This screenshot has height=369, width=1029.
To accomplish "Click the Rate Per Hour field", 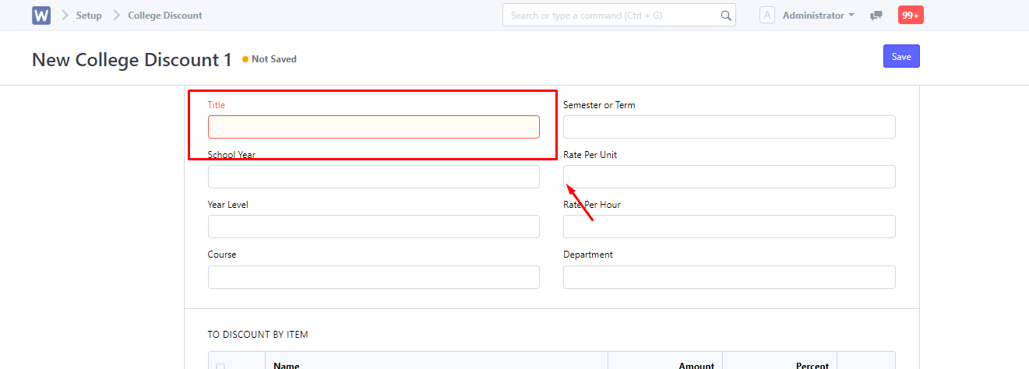I will (x=729, y=227).
